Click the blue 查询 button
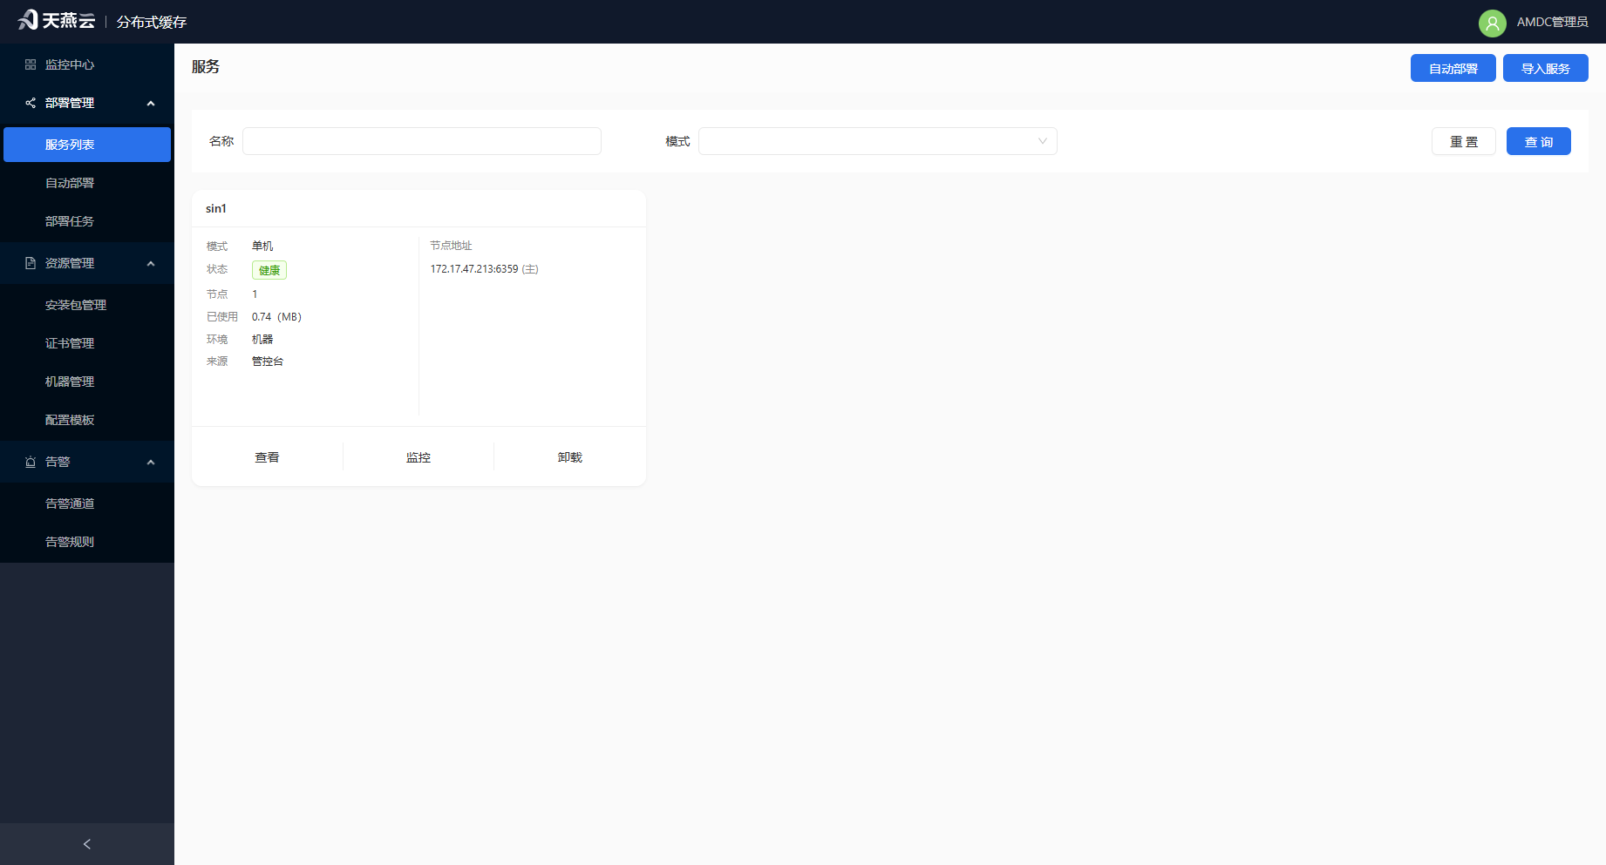The height and width of the screenshot is (865, 1606). pyautogui.click(x=1538, y=141)
